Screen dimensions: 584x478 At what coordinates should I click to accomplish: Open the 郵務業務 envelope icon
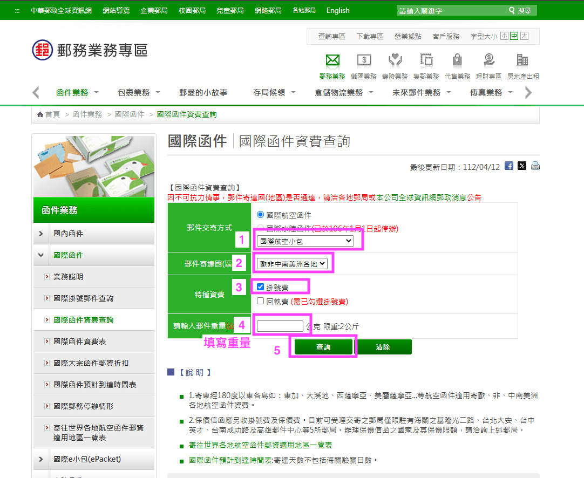pyautogui.click(x=332, y=60)
